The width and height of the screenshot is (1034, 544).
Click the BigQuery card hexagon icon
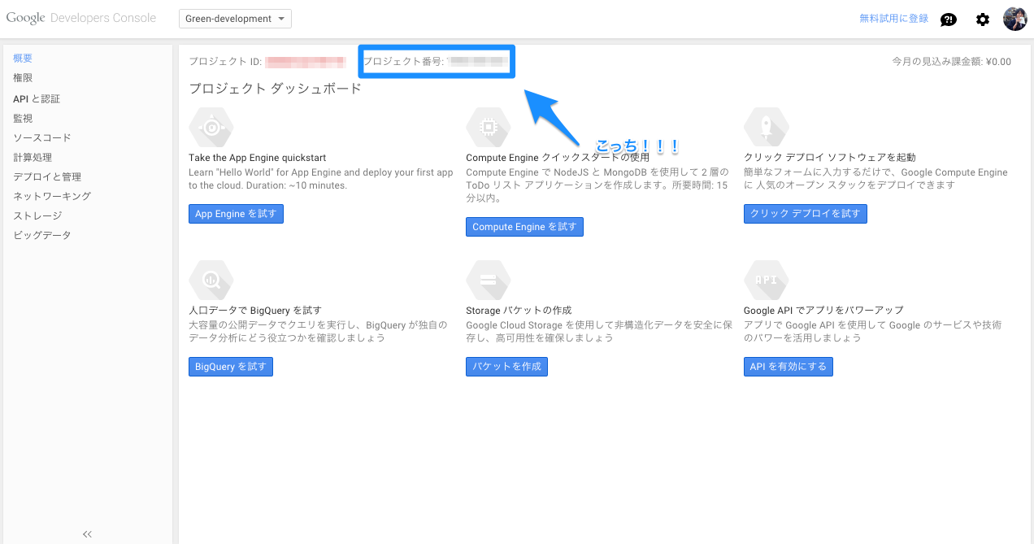[211, 280]
